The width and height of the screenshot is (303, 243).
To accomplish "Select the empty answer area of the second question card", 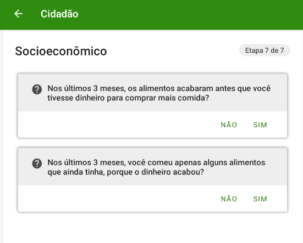I will [117, 199].
